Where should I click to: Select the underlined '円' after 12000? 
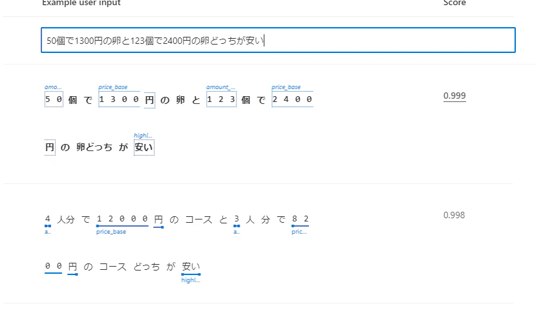158,220
